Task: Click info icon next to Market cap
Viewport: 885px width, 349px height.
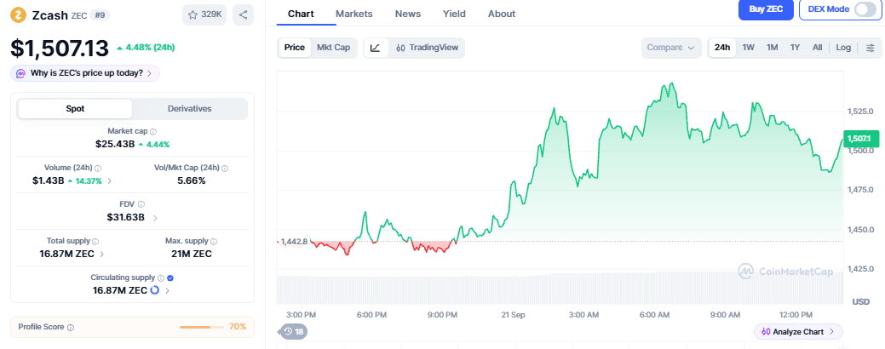Action: (x=153, y=131)
